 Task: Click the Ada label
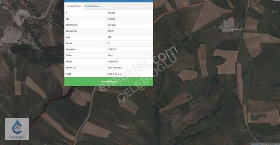tap(68, 37)
